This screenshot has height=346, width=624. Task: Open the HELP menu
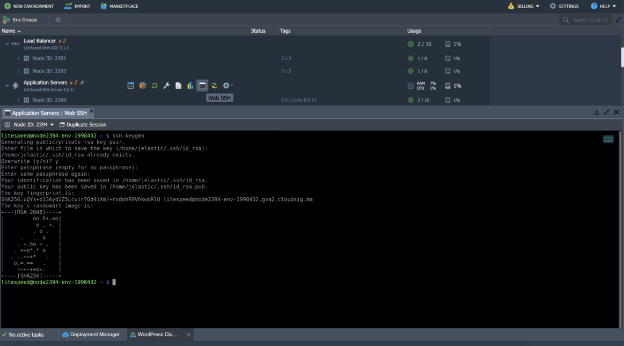[603, 6]
